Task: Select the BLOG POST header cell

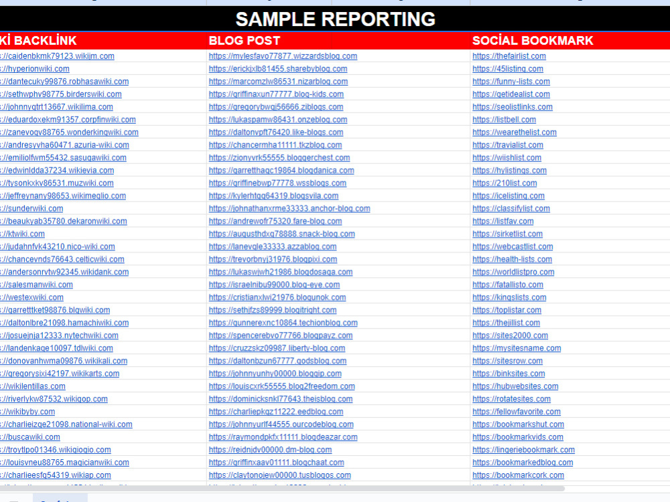Action: coord(338,41)
